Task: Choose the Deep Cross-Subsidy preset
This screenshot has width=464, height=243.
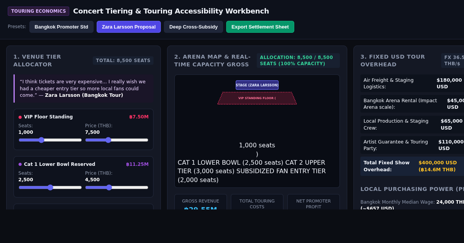Action: pos(193,27)
